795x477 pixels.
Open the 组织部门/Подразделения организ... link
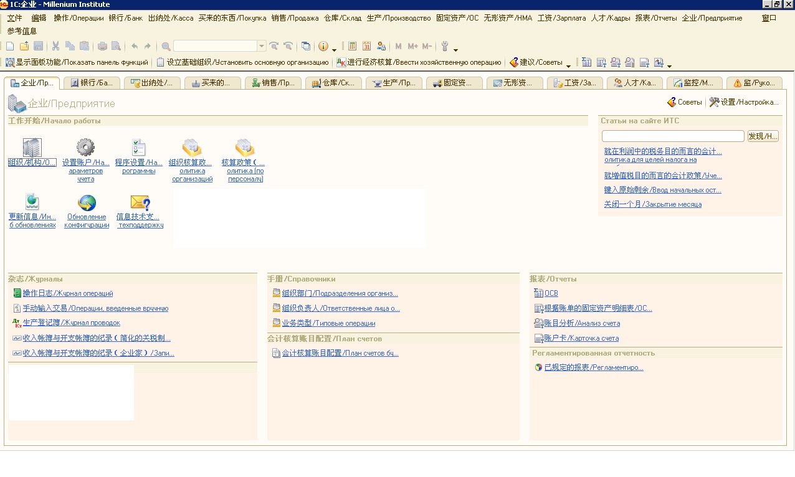click(x=340, y=293)
